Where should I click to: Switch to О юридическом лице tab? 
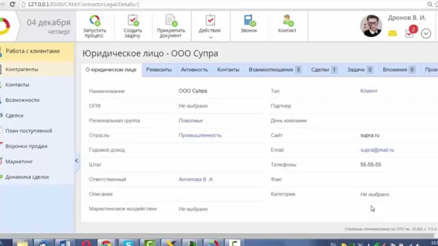tap(111, 70)
